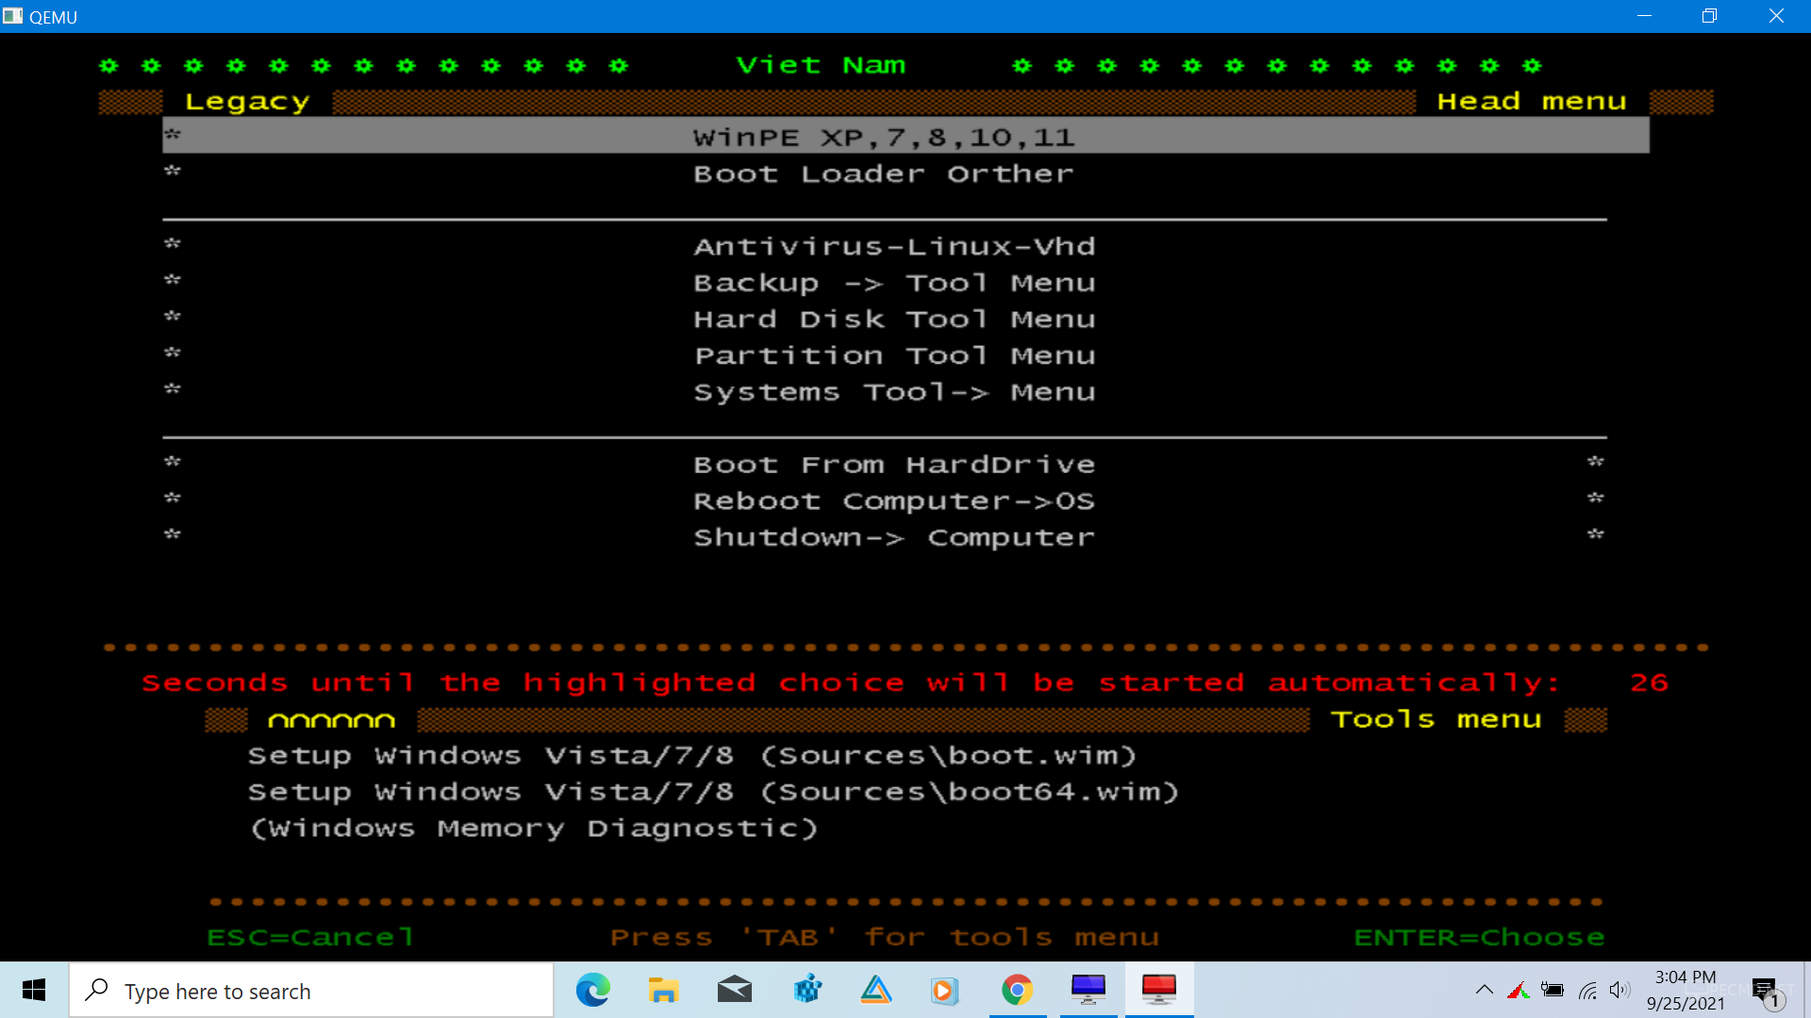Click the taskbar clock showing 3:04 PM
1811x1018 pixels.
[x=1686, y=977]
